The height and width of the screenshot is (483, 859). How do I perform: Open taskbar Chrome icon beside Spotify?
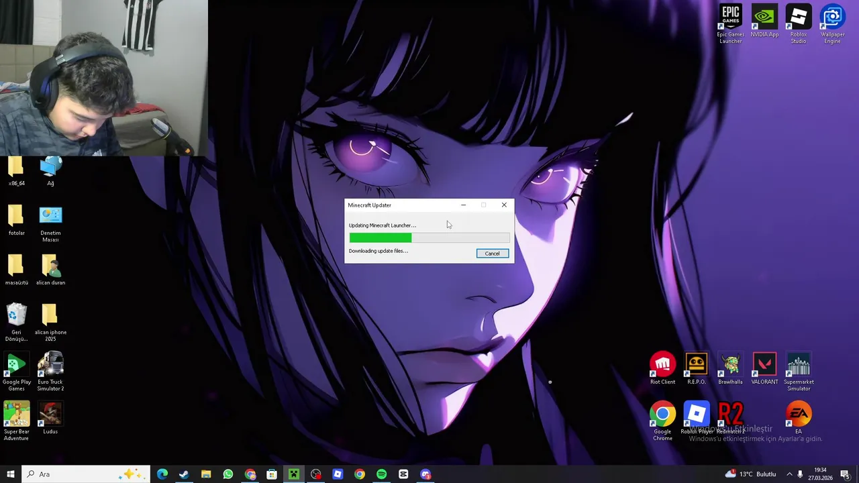[360, 474]
